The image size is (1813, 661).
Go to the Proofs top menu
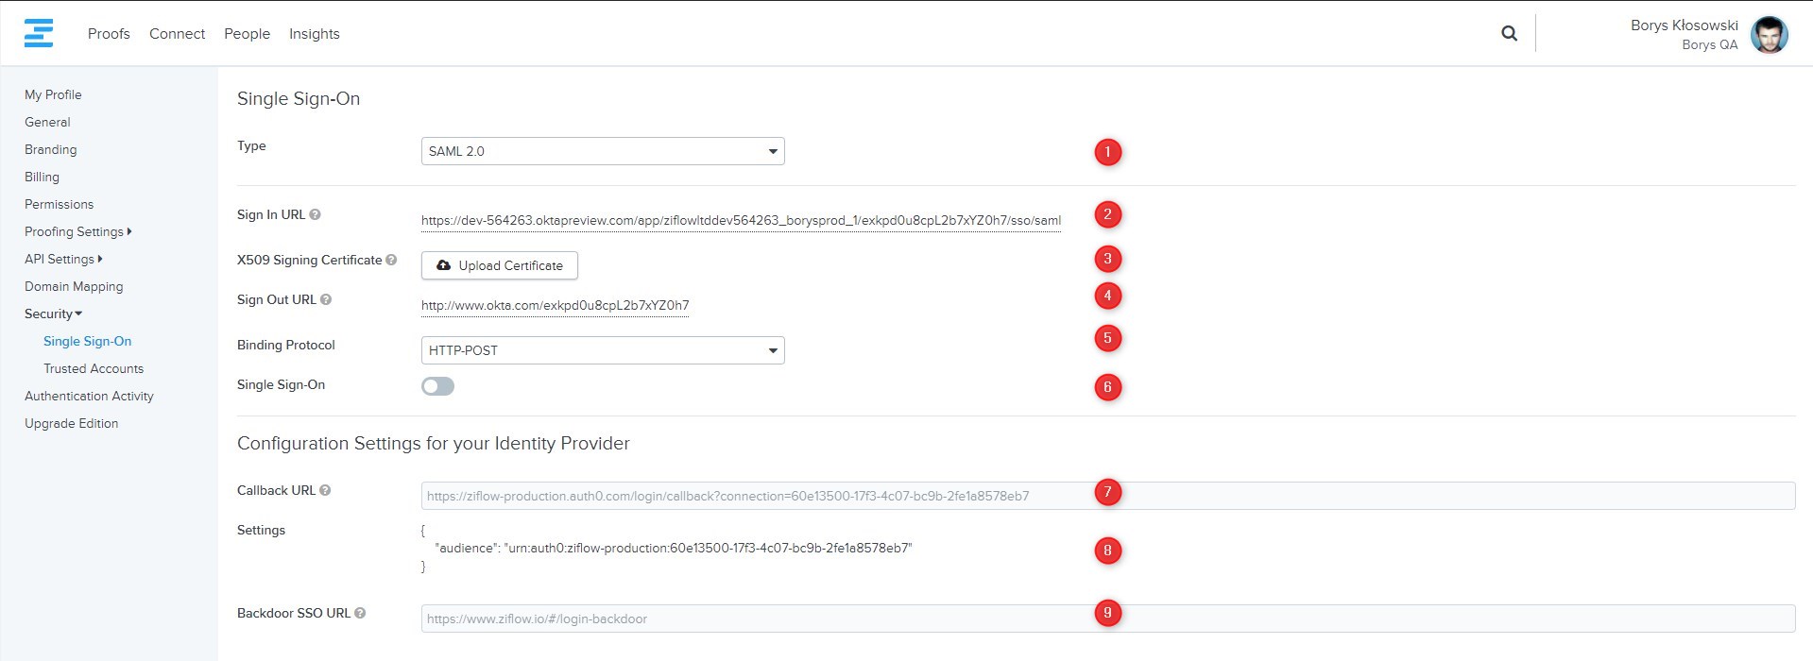coord(109,34)
